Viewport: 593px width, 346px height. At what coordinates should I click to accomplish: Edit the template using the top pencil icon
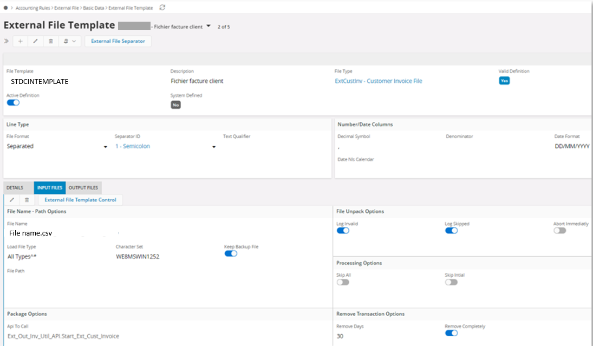[36, 41]
